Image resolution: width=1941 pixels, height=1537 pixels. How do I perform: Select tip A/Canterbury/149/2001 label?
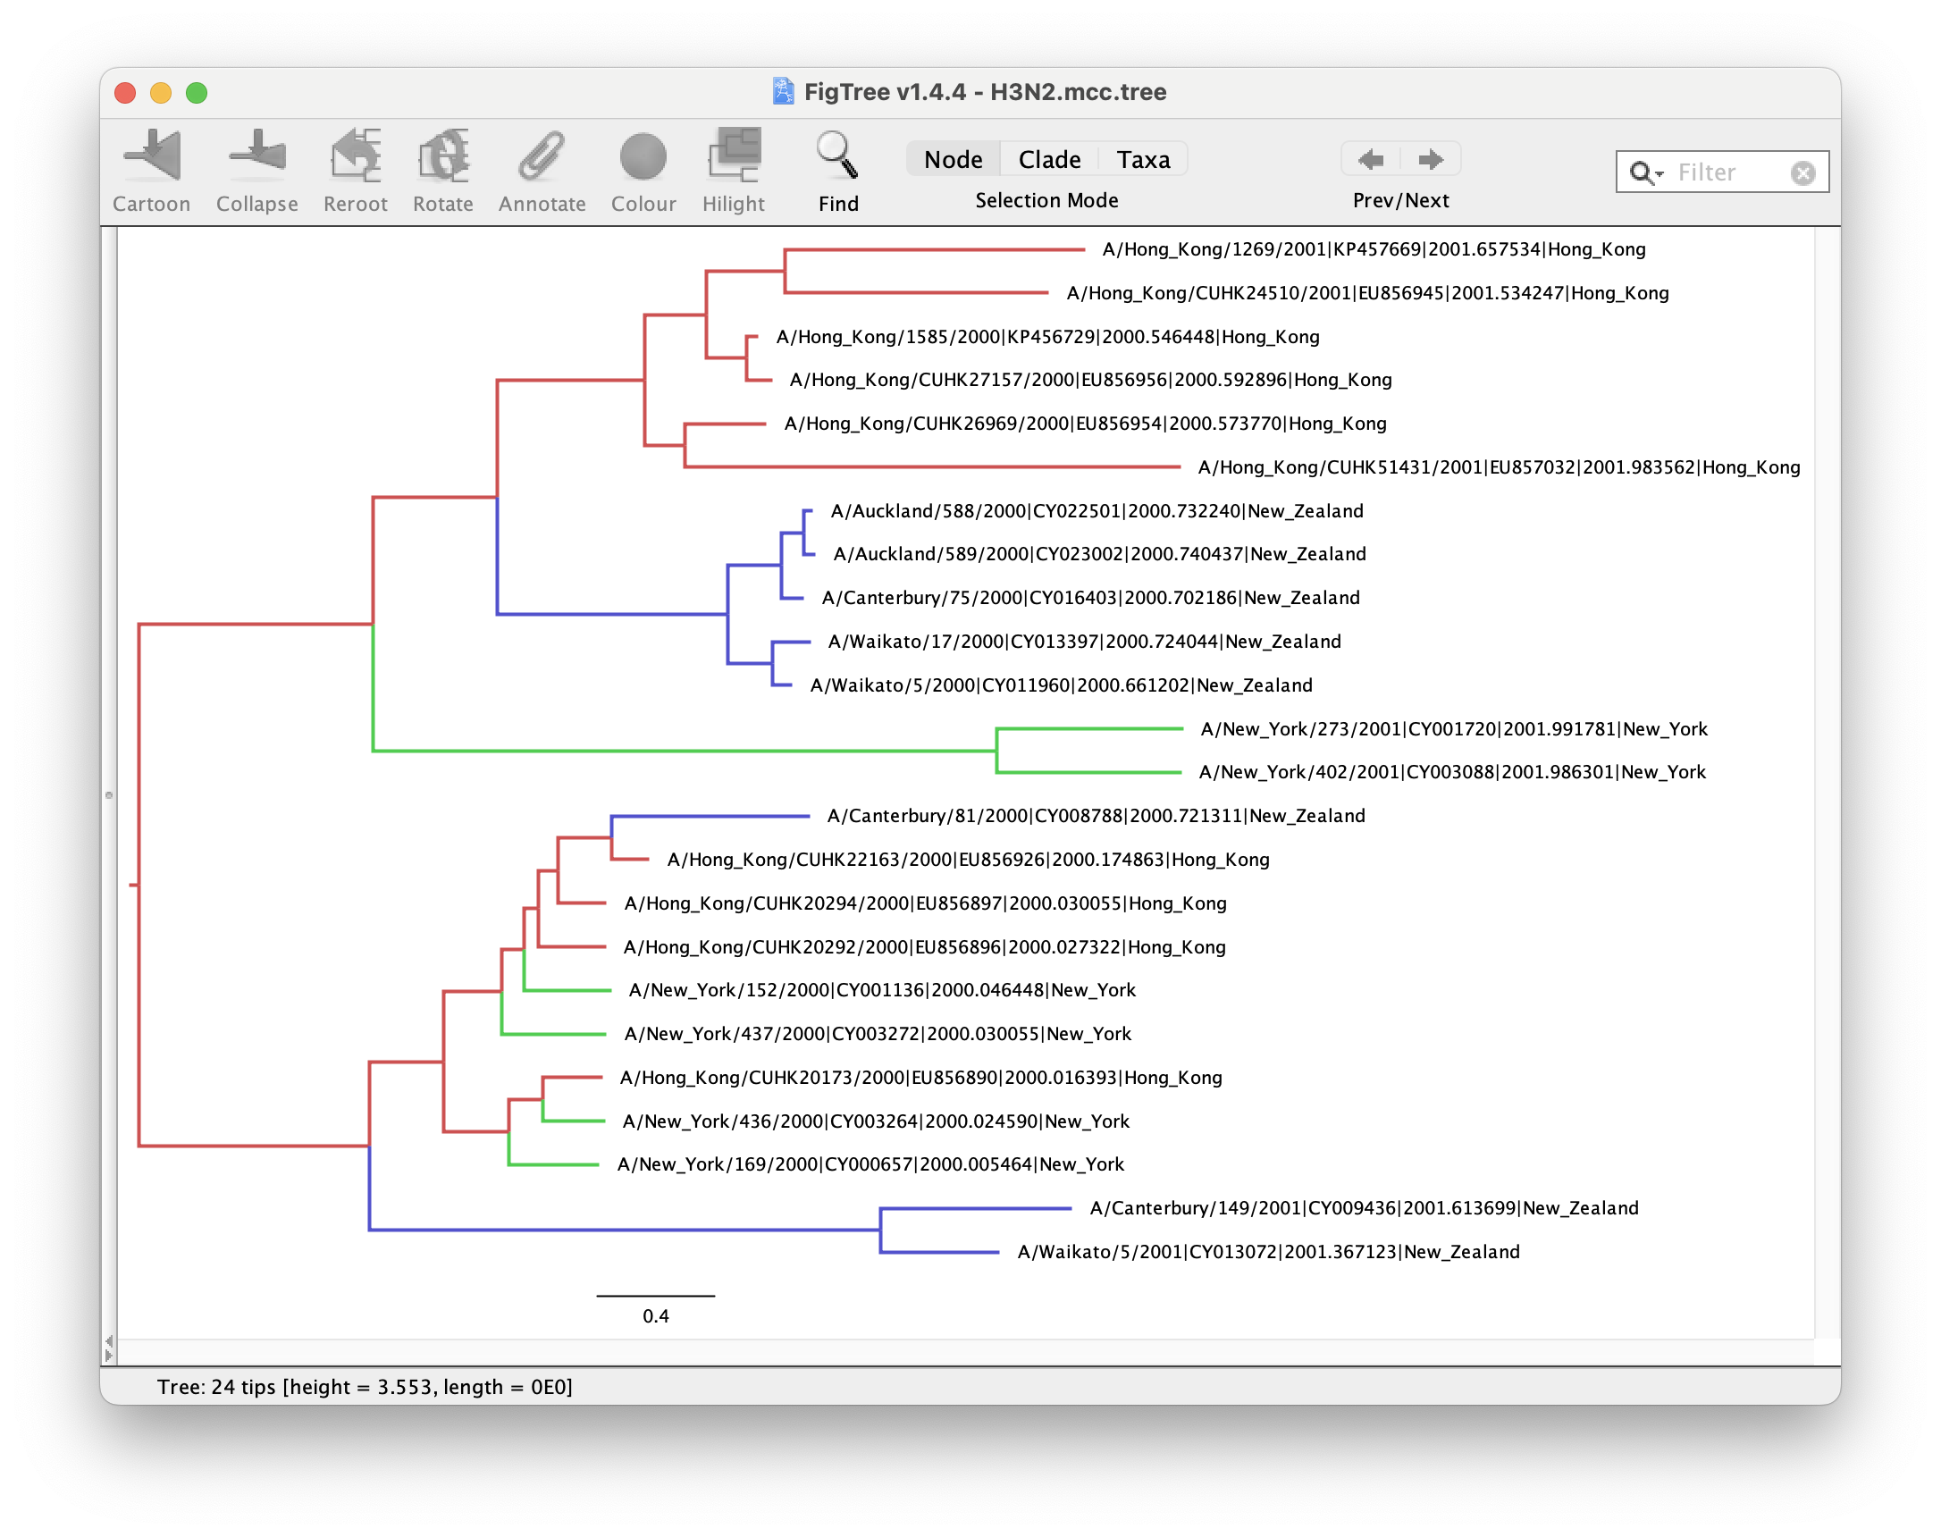[x=1364, y=1208]
